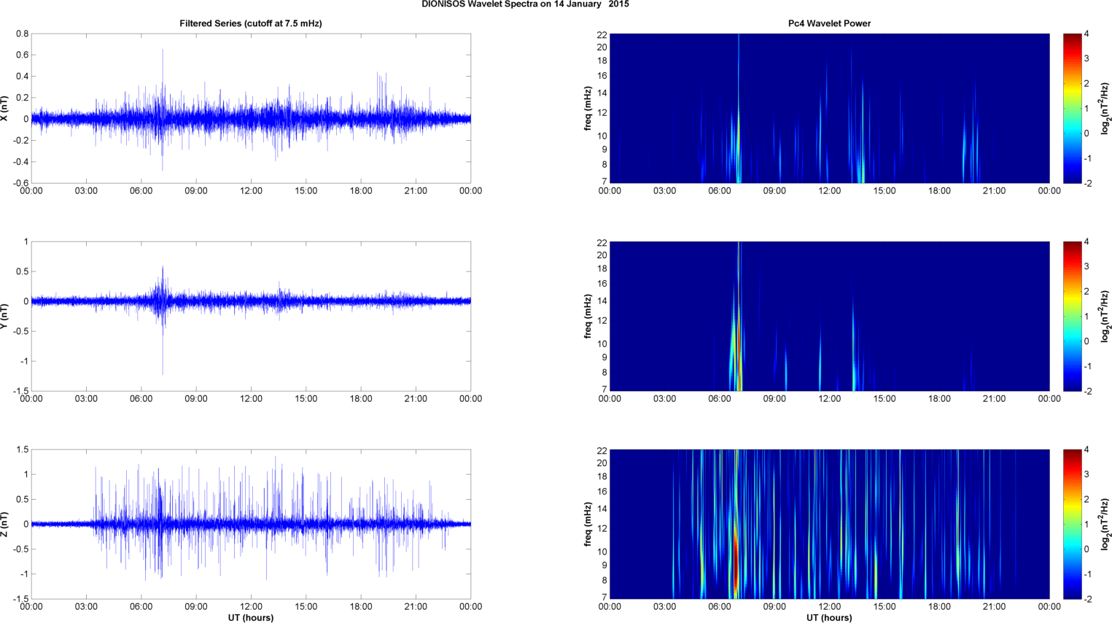Viewport: 1112px width, 623px height.
Task: Click the log2(nT²/Hz) label of middle colorbar
Action: click(x=1105, y=316)
